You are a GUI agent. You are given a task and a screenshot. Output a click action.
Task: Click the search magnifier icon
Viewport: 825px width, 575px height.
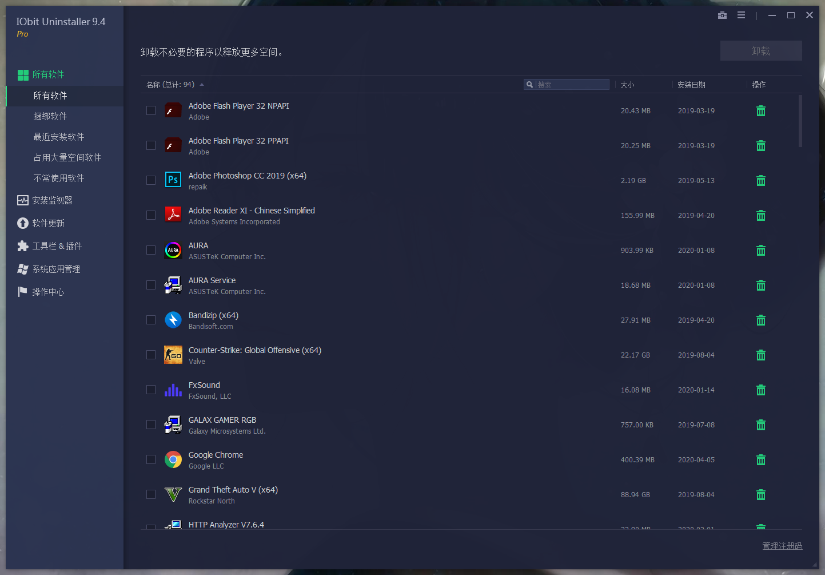(530, 85)
